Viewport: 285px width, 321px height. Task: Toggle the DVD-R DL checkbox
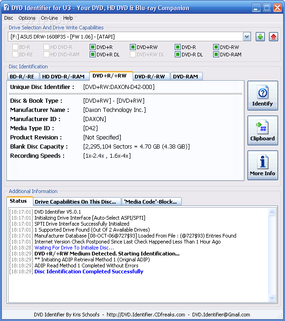pos(177,55)
